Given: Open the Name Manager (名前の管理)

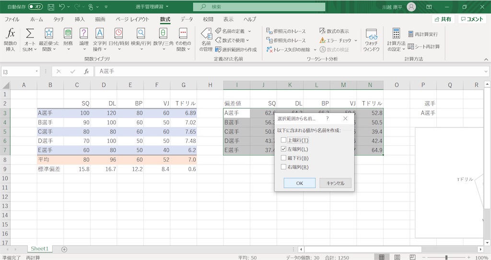Looking at the screenshot, I should pyautogui.click(x=206, y=40).
